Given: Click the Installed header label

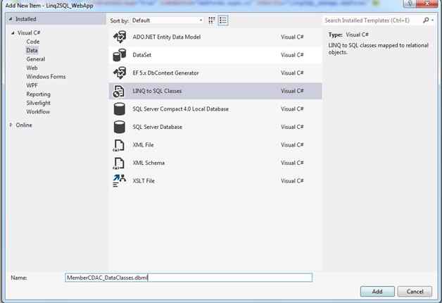Looking at the screenshot, I should pyautogui.click(x=25, y=19).
